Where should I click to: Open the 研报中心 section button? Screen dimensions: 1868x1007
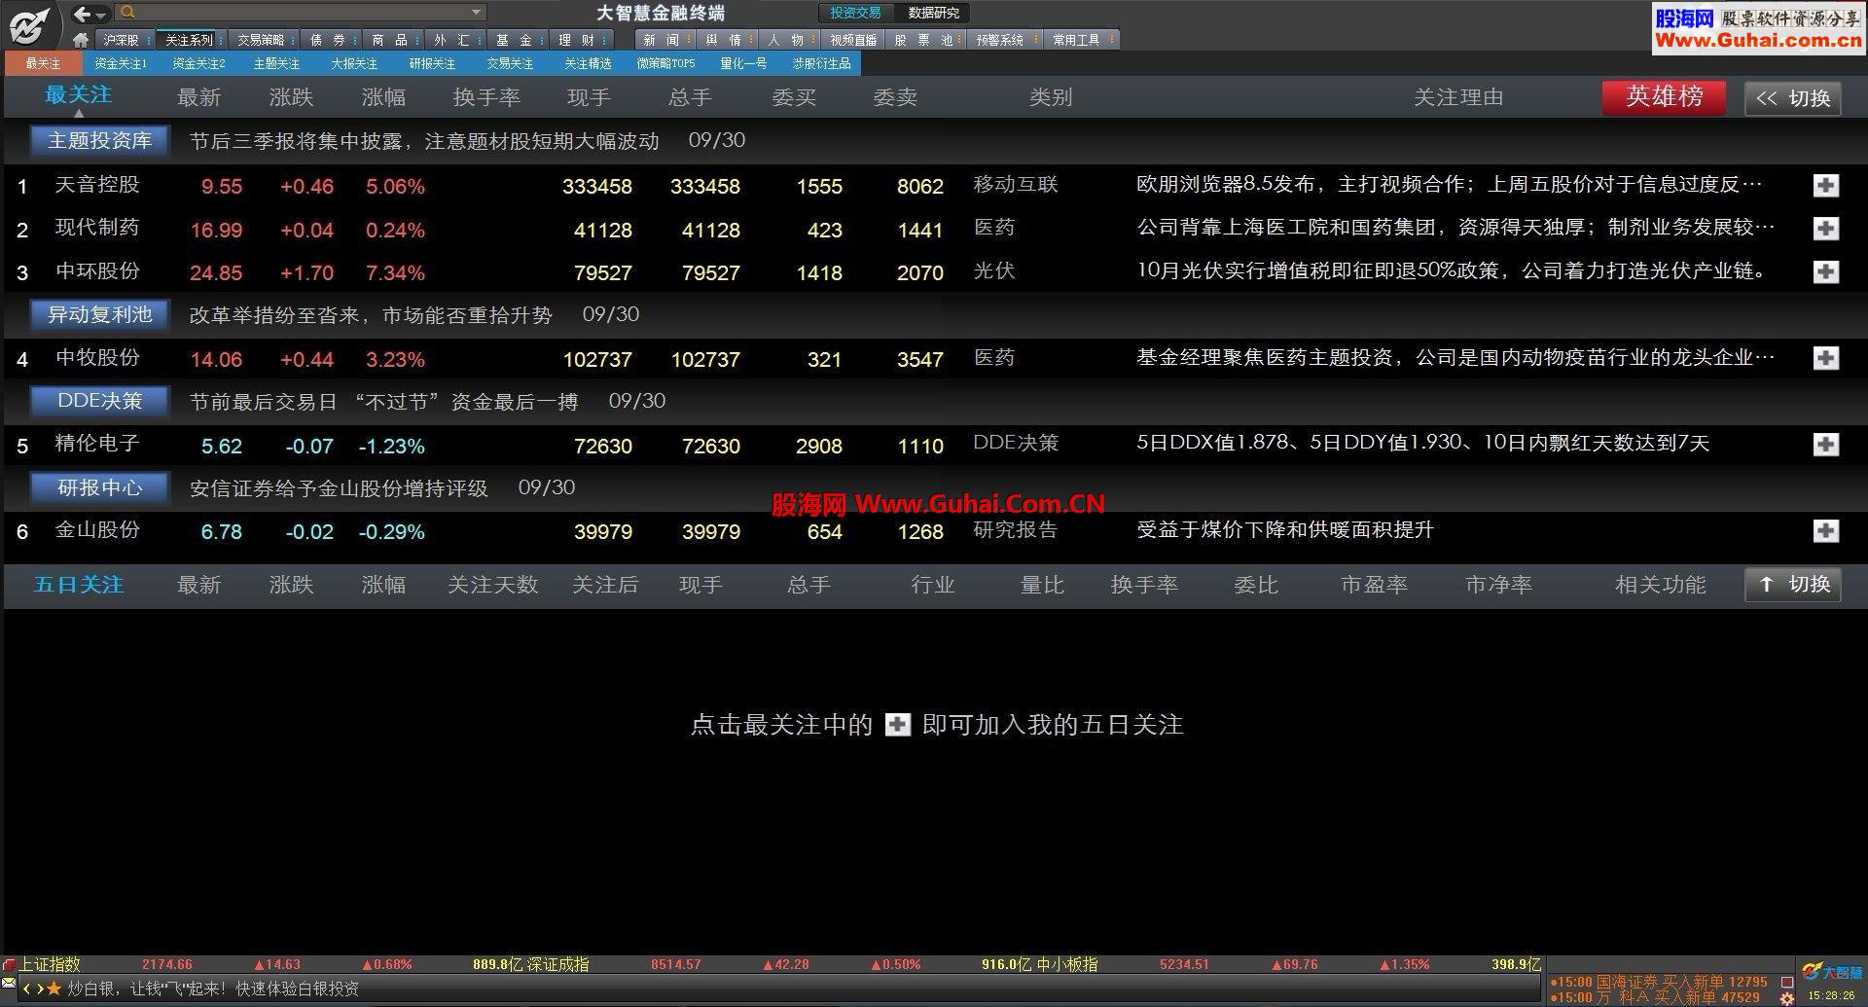pyautogui.click(x=99, y=487)
